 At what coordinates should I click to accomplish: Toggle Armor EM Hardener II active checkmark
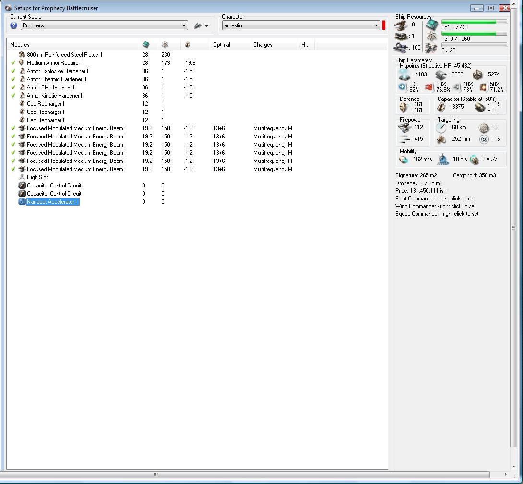pyautogui.click(x=13, y=87)
